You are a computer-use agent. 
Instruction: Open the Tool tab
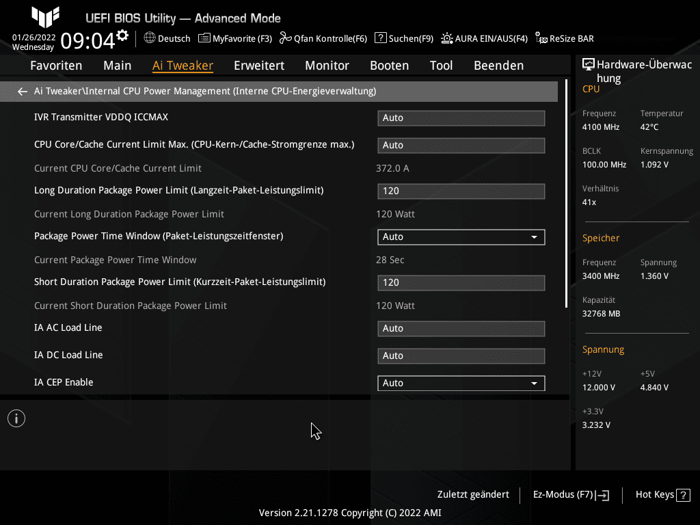pyautogui.click(x=441, y=66)
